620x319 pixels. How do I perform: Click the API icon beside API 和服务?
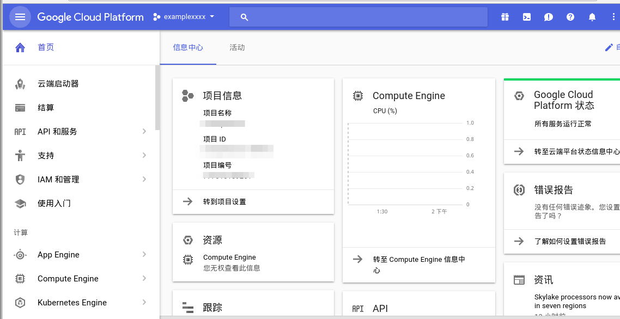20,132
